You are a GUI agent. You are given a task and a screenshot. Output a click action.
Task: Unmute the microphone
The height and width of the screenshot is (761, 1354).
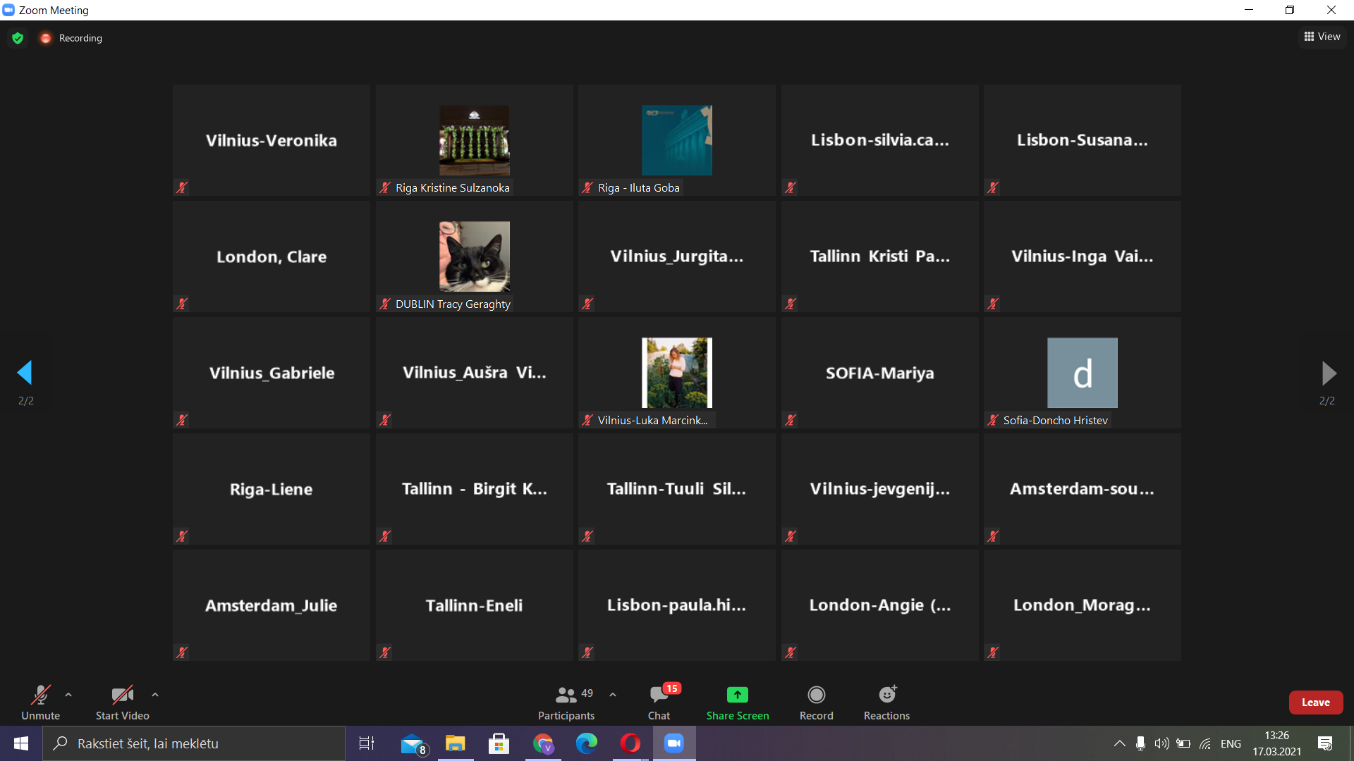pyautogui.click(x=40, y=695)
